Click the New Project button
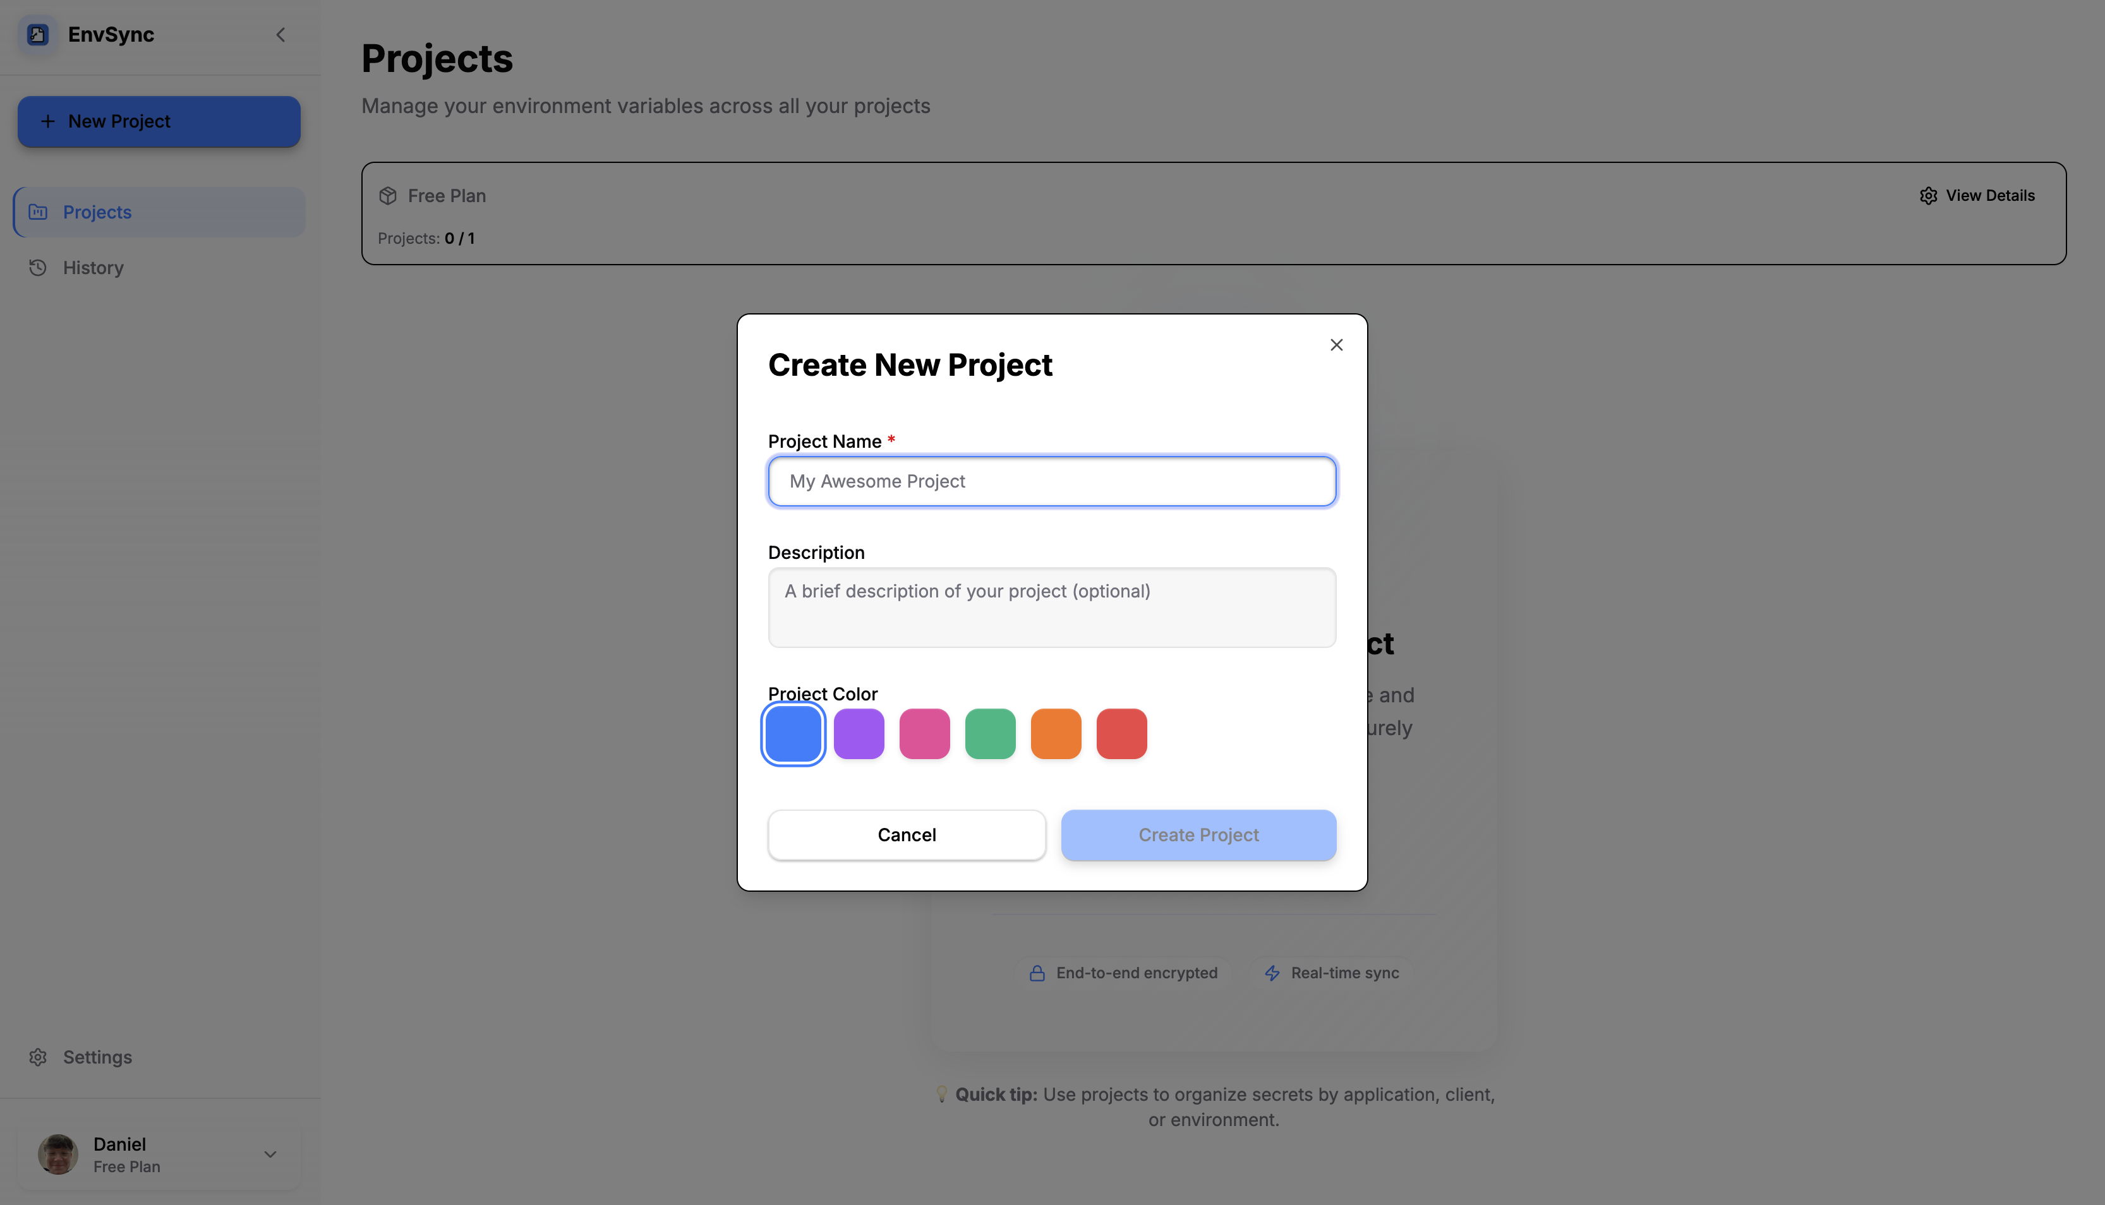2105x1205 pixels. click(x=159, y=121)
